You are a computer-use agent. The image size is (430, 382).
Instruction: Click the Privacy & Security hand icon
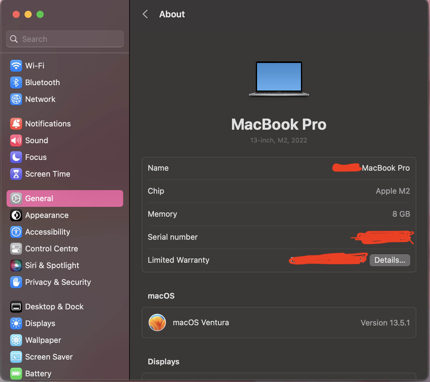[x=16, y=282]
